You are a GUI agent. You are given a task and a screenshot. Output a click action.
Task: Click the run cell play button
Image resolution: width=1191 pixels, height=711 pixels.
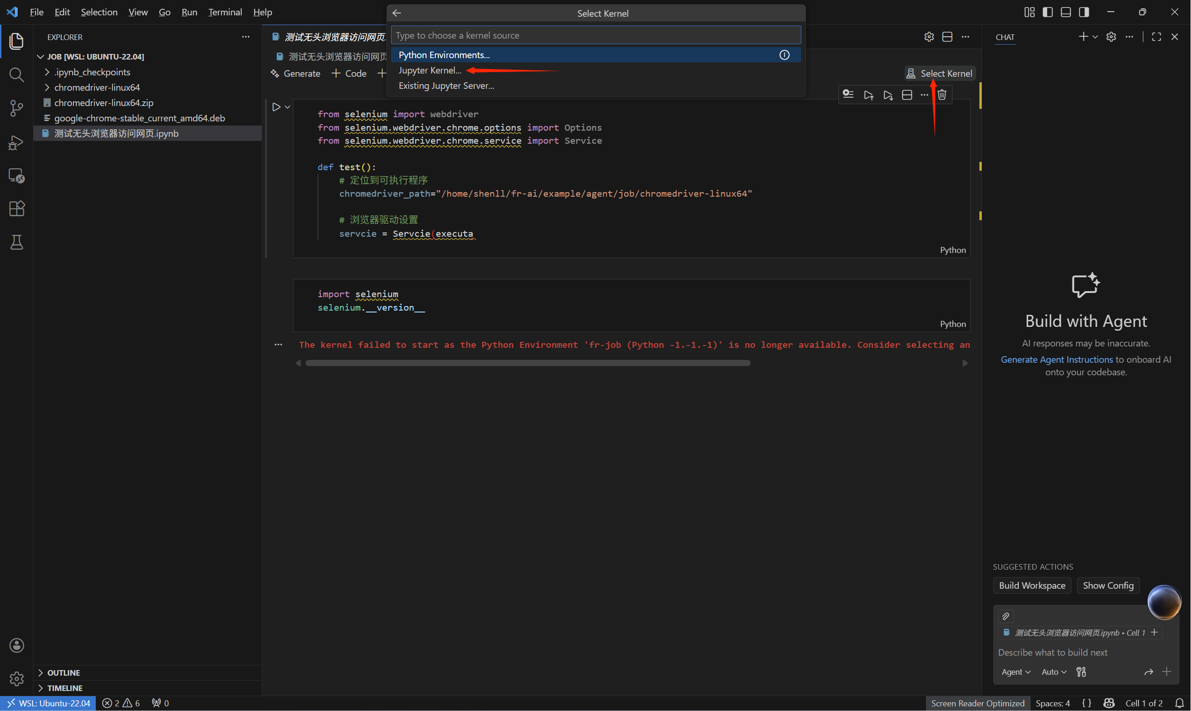click(x=276, y=107)
